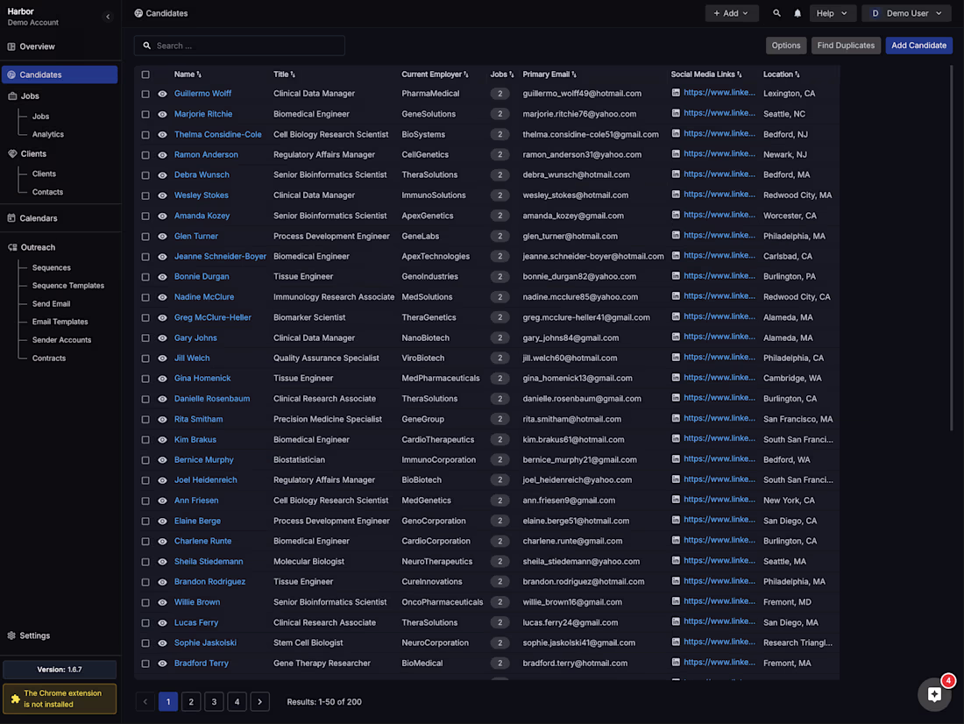
Task: Click the Chrome extension warning star icon
Action: [16, 699]
